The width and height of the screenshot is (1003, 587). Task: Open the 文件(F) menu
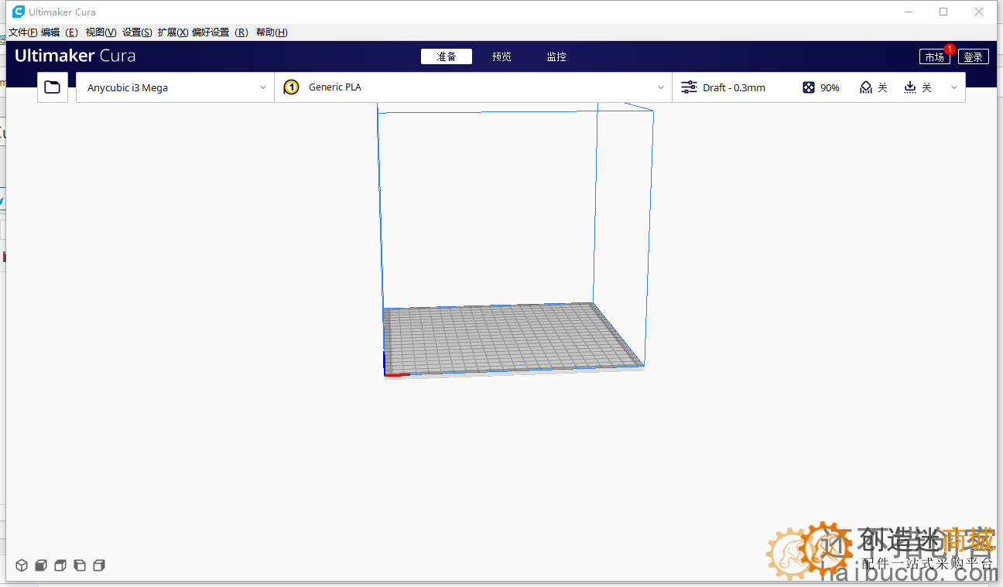(x=23, y=32)
